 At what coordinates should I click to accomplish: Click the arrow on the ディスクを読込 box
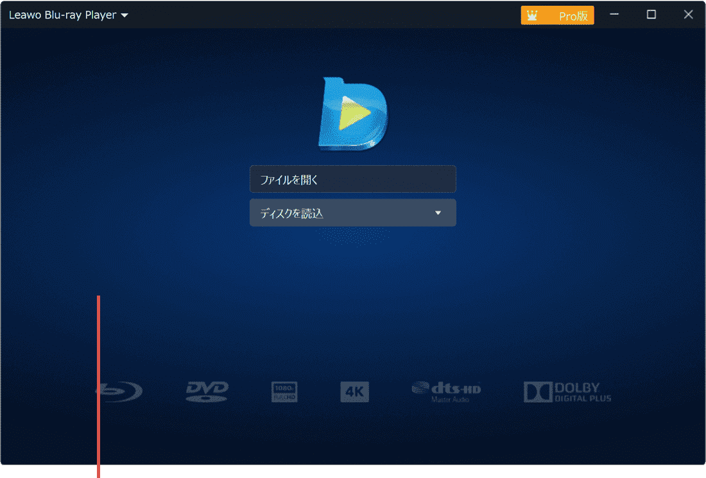click(x=438, y=213)
